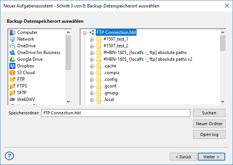This screenshot has height=165, width=233.
Task: Choose the Network monitor icon
Action: [x=12, y=39]
